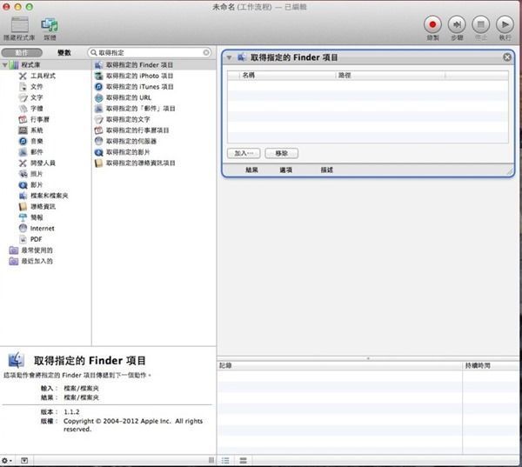Select action 取得指定的行事曆項目
Viewport: 522px width, 467px height.
[x=137, y=130]
